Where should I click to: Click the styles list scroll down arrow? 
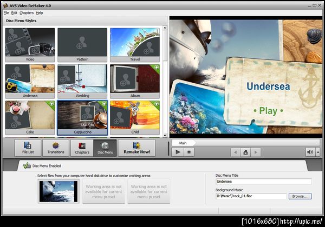pyautogui.click(x=165, y=135)
